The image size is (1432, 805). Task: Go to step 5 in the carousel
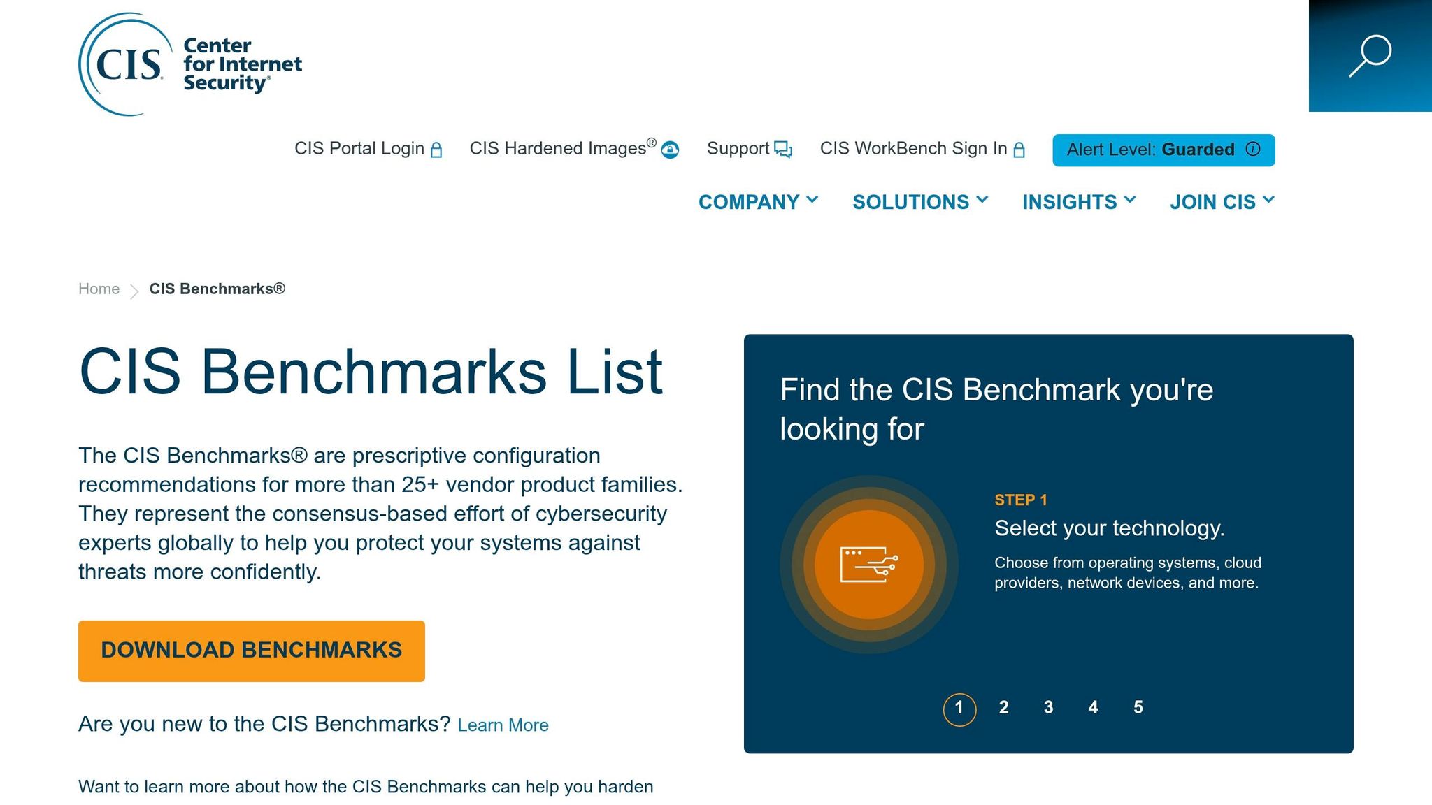1138,708
